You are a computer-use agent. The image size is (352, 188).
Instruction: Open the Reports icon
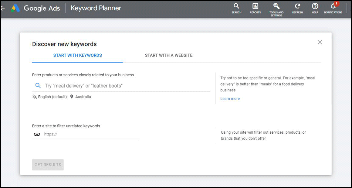[x=255, y=8]
